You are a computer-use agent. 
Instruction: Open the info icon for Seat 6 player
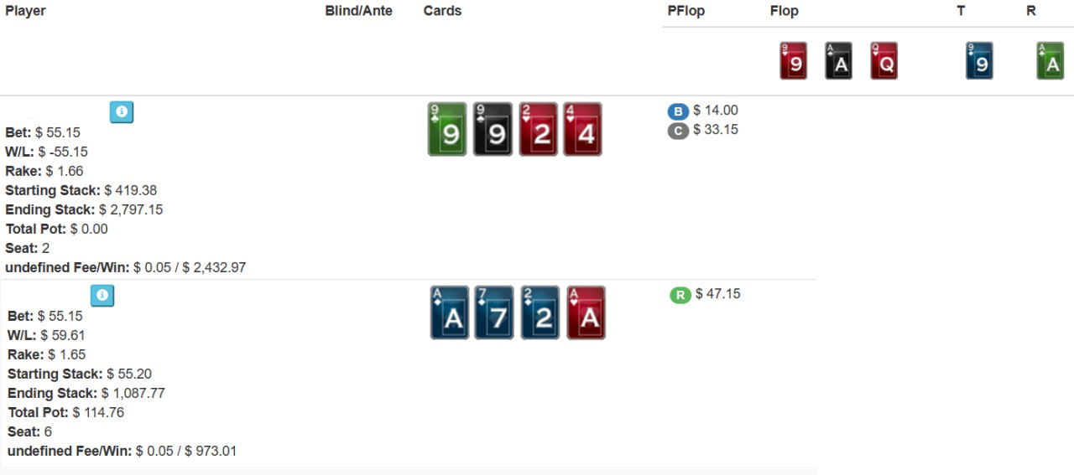102,296
